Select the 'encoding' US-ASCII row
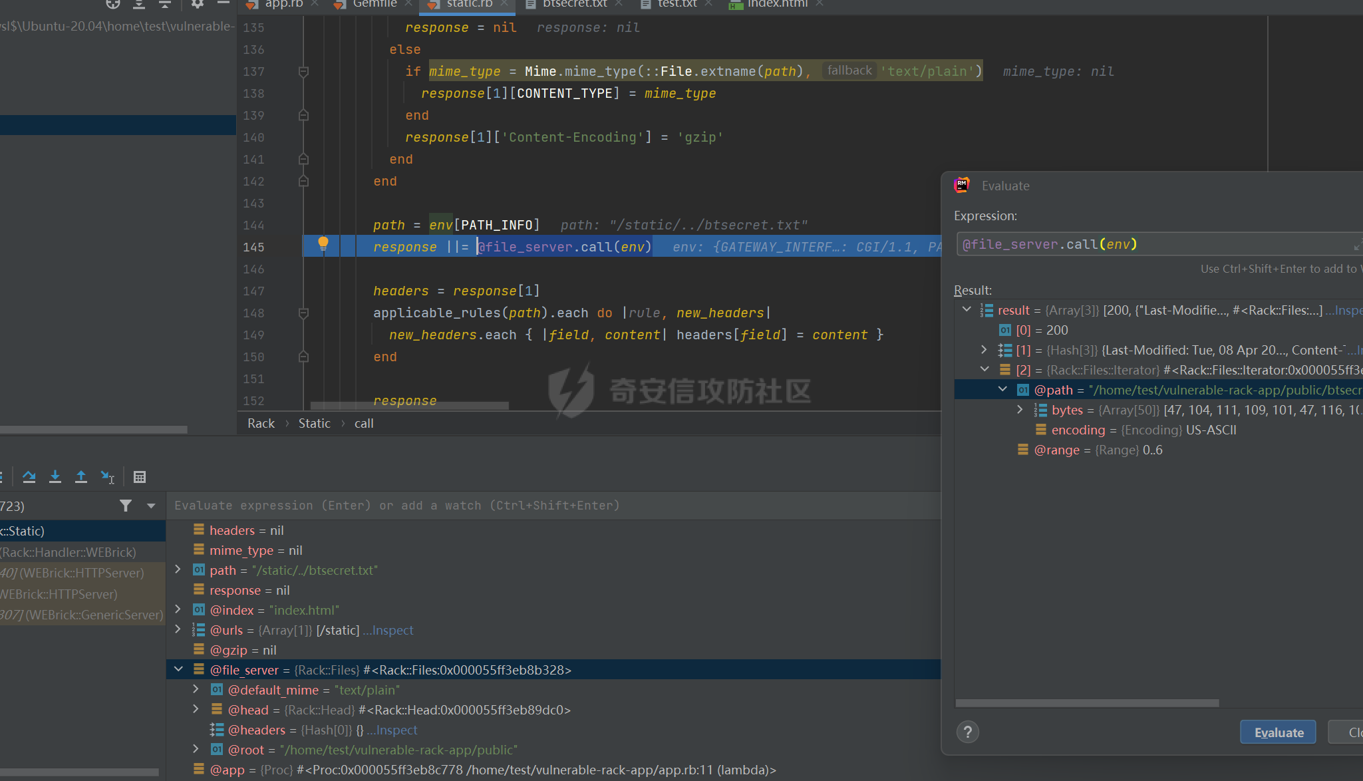The height and width of the screenshot is (781, 1363). (x=1159, y=430)
